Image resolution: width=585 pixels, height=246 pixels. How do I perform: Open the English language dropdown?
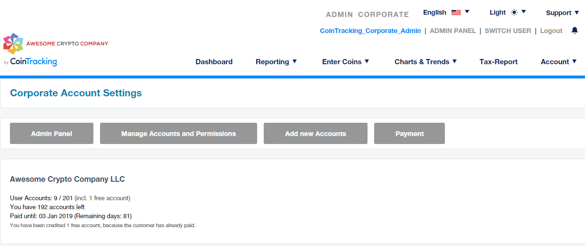[x=446, y=12]
